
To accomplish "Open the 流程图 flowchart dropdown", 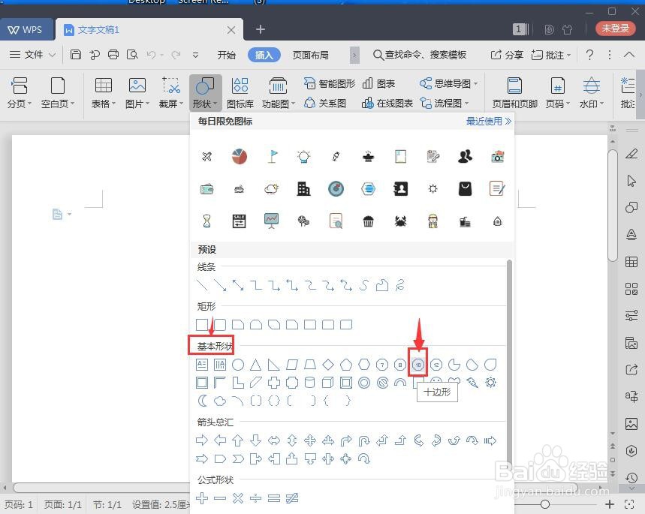I will tap(445, 104).
